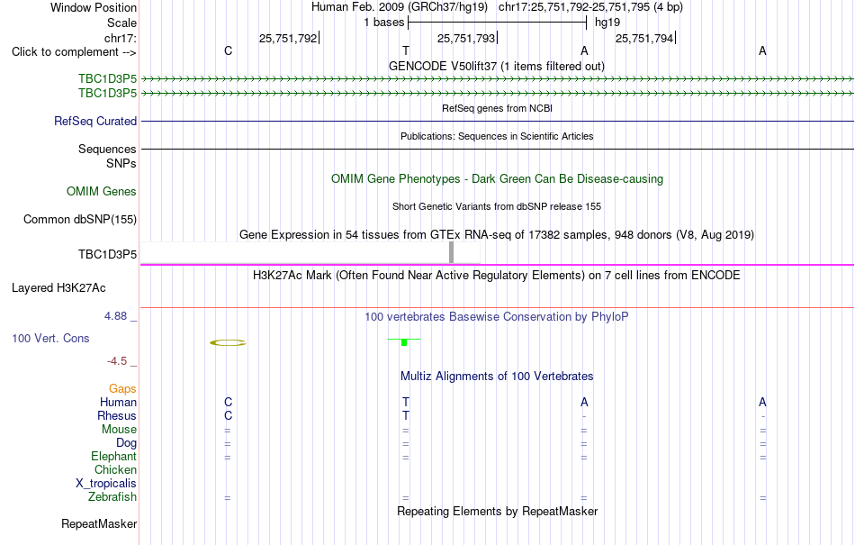
Task: Click TBC1D3P5 label beside the GTEx bar
Action: 107,255
